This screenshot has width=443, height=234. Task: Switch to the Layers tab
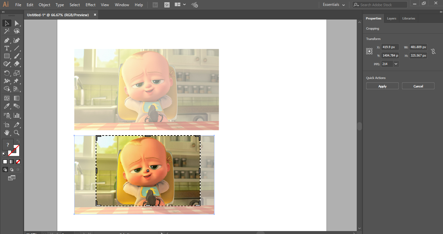(x=392, y=19)
